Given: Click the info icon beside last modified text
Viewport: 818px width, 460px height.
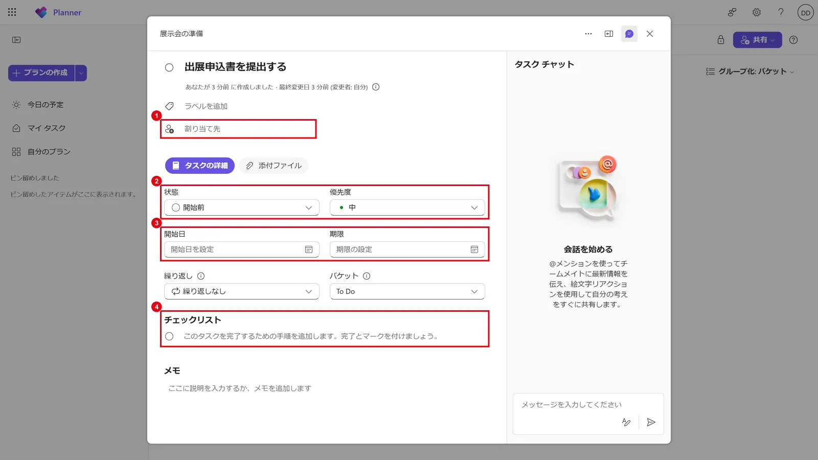Looking at the screenshot, I should [x=376, y=87].
